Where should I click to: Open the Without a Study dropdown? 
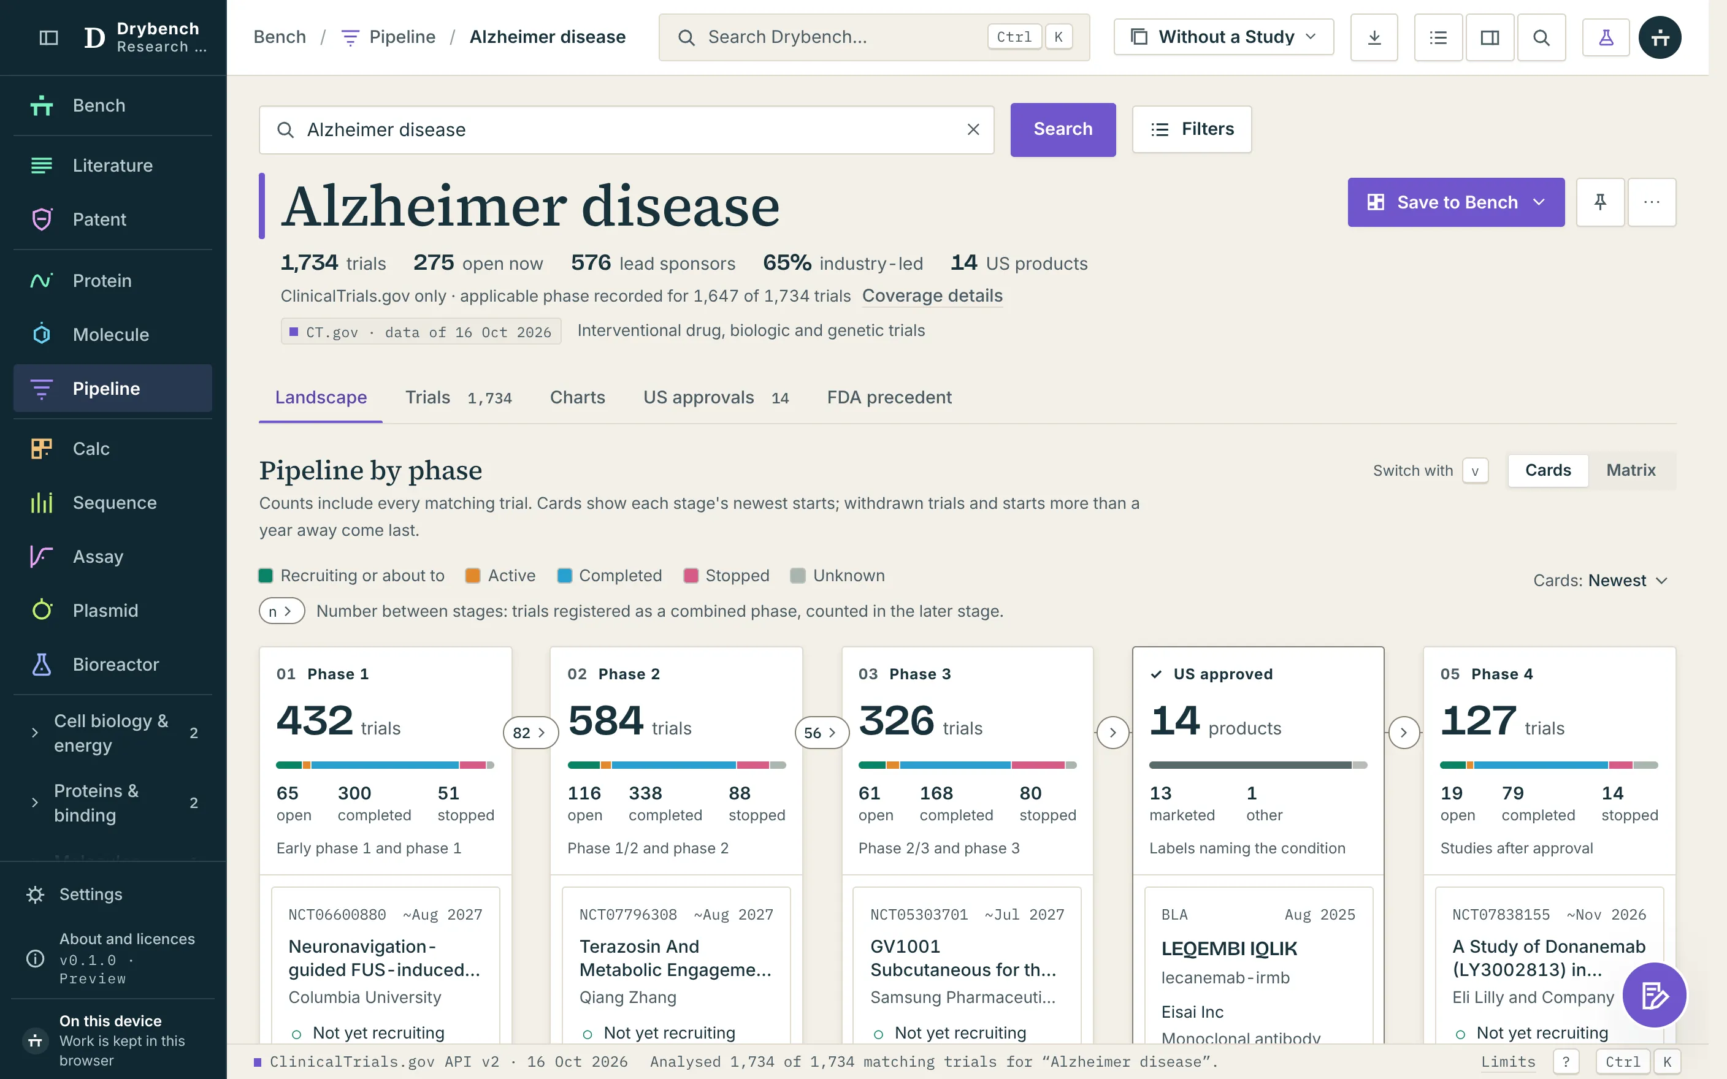click(1223, 37)
